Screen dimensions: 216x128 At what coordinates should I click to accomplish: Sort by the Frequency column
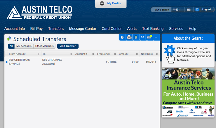point(107,54)
